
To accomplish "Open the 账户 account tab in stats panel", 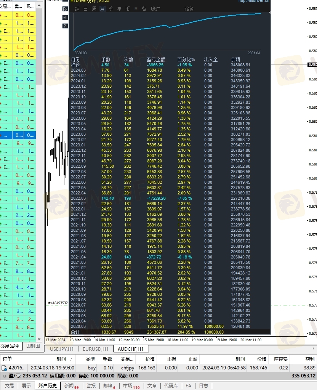I will (x=155, y=9).
